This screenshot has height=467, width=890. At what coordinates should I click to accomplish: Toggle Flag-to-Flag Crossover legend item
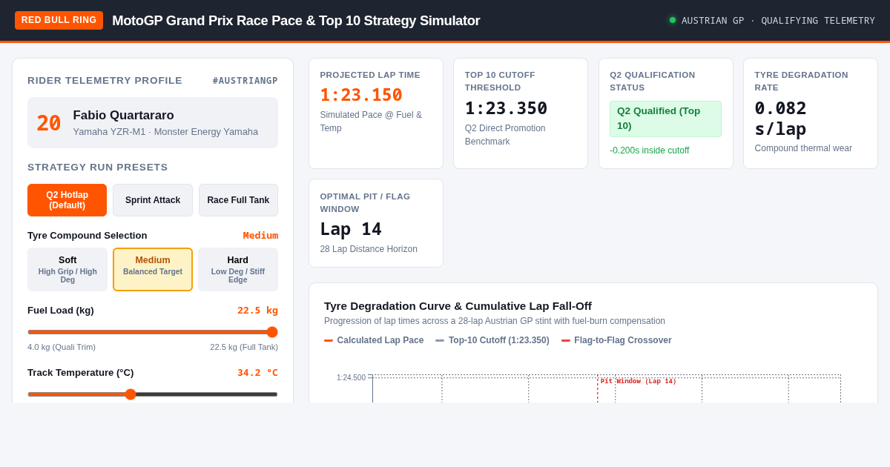[x=616, y=340]
